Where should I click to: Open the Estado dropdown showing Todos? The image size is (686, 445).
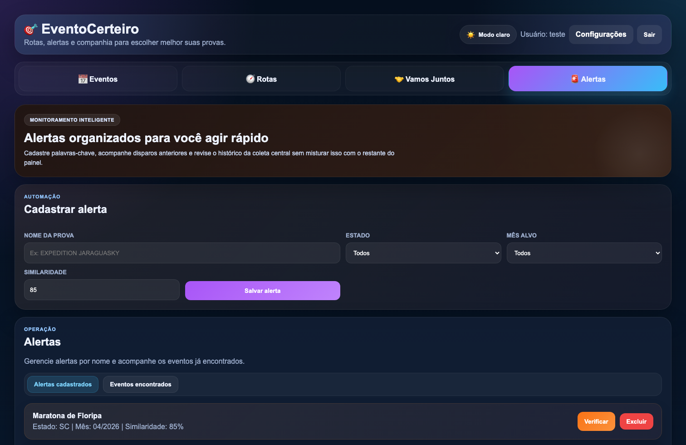pyautogui.click(x=423, y=253)
